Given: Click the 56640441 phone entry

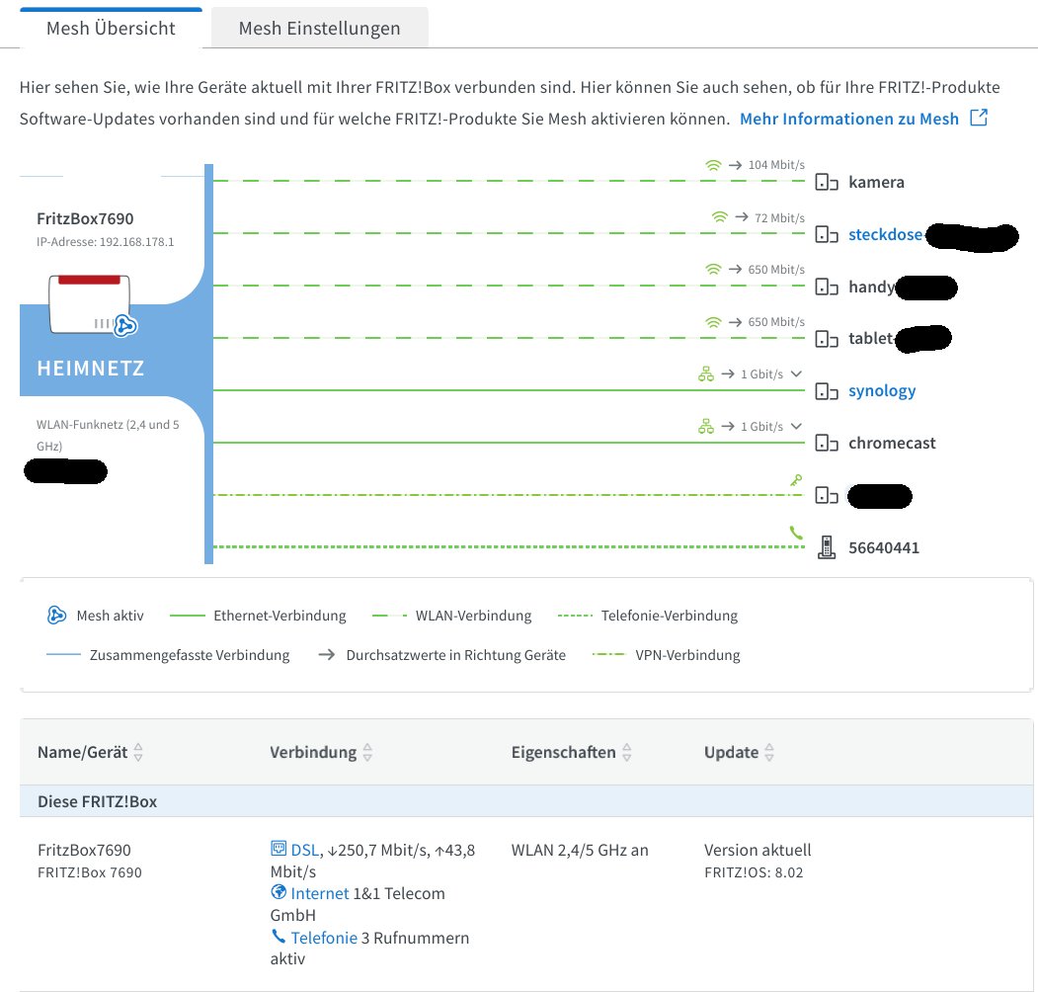Looking at the screenshot, I should click(x=884, y=547).
